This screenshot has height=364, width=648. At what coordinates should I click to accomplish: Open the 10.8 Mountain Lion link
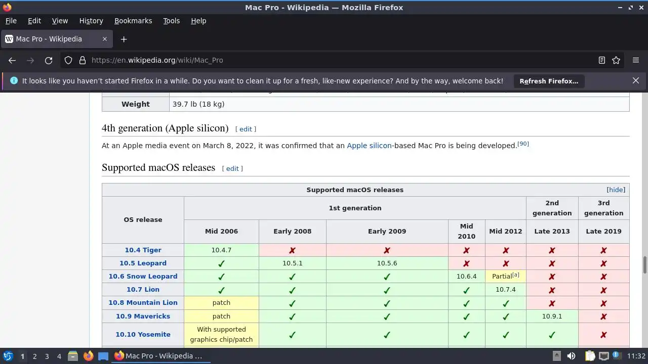143,302
